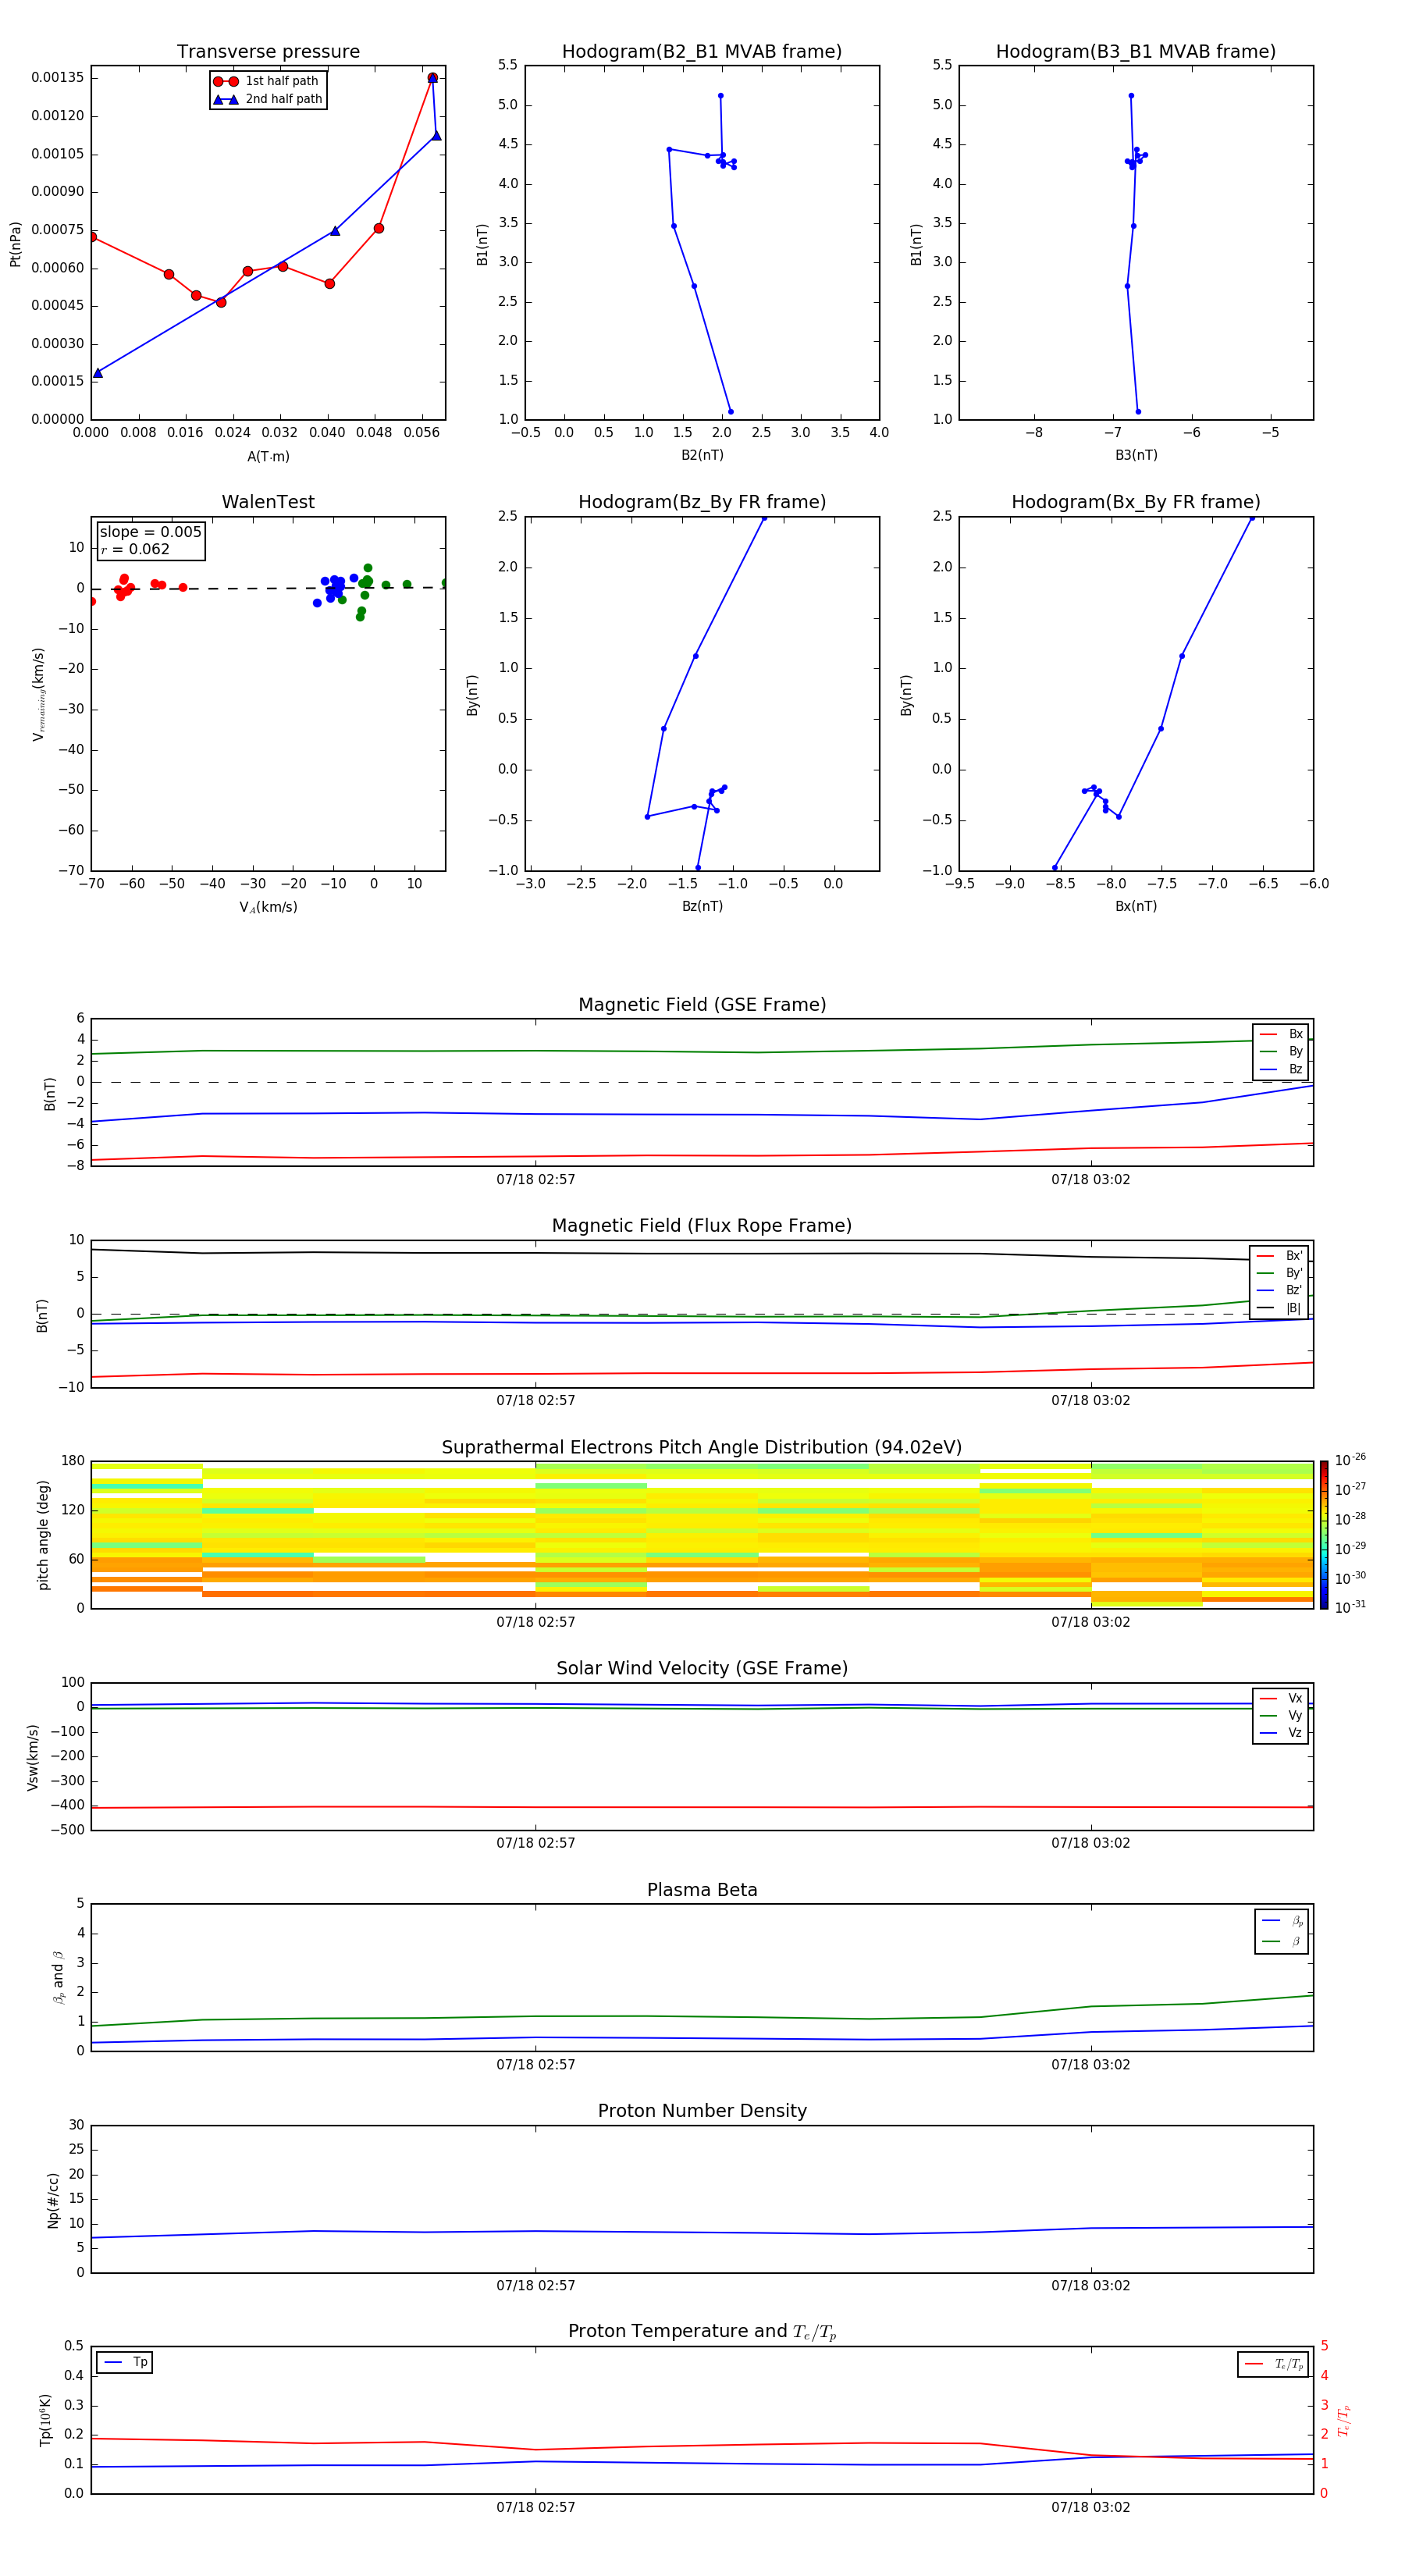Select 'By' in GSE magnetic field legend

pyautogui.click(x=1281, y=1051)
